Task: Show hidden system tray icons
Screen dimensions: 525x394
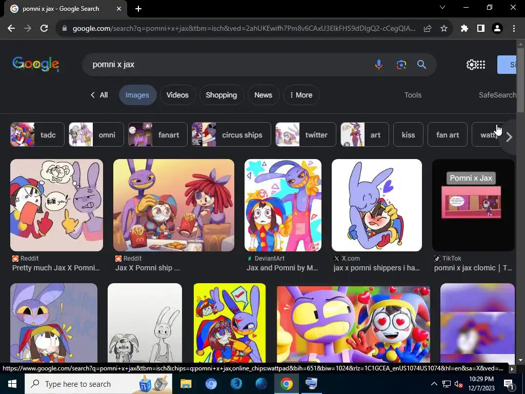Action: [434, 384]
